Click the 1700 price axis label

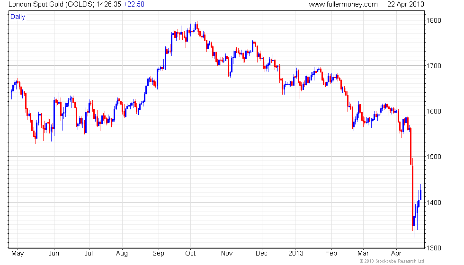(434, 66)
